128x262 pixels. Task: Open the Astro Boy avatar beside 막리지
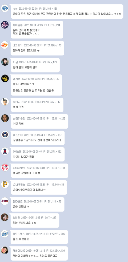click(5, 102)
